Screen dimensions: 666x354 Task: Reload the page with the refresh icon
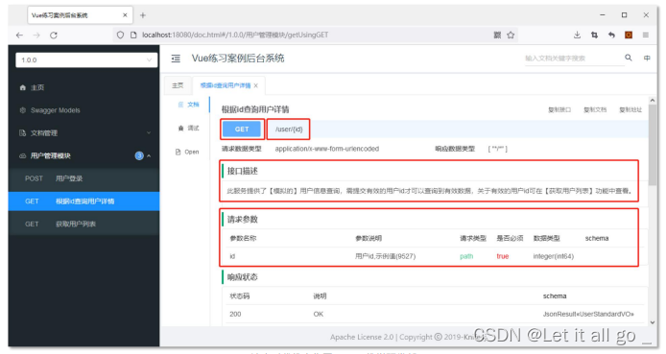point(54,35)
